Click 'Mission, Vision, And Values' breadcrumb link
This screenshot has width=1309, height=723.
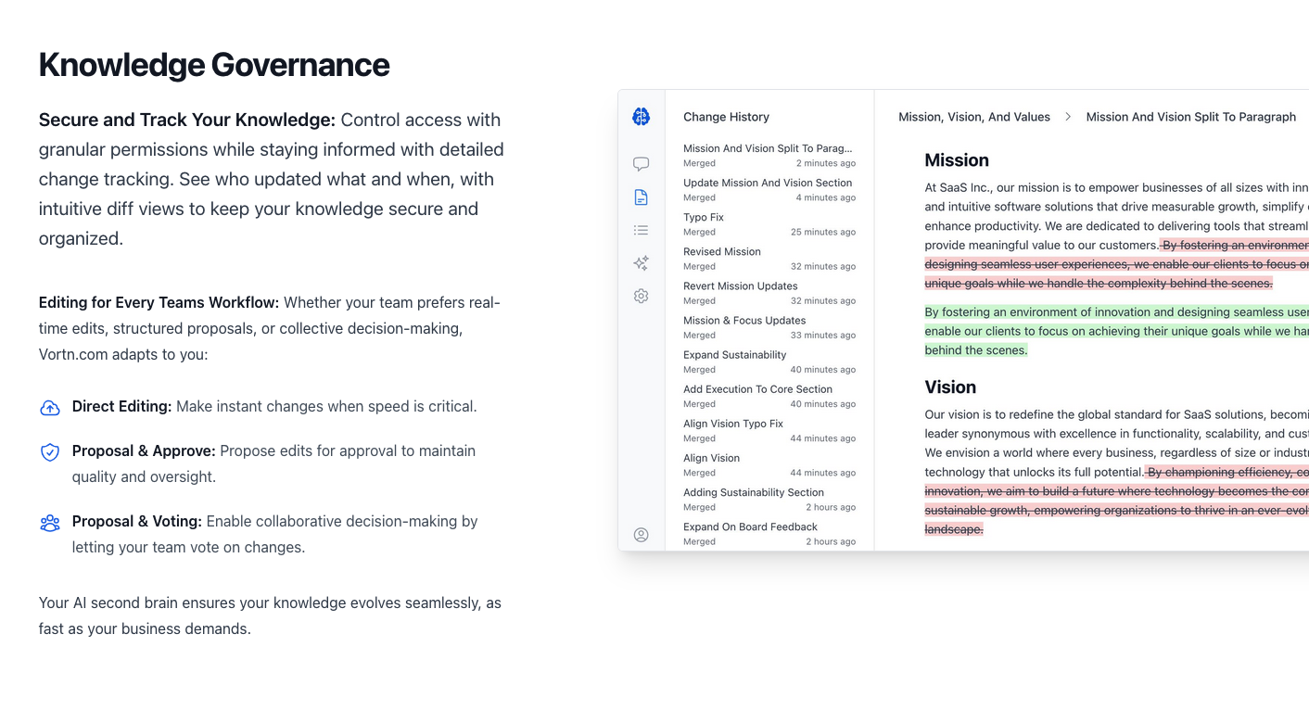(974, 117)
